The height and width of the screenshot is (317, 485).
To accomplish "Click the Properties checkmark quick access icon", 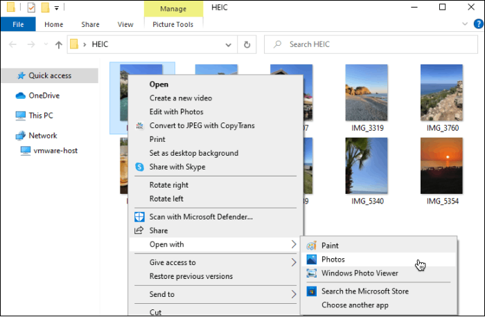I will point(31,8).
